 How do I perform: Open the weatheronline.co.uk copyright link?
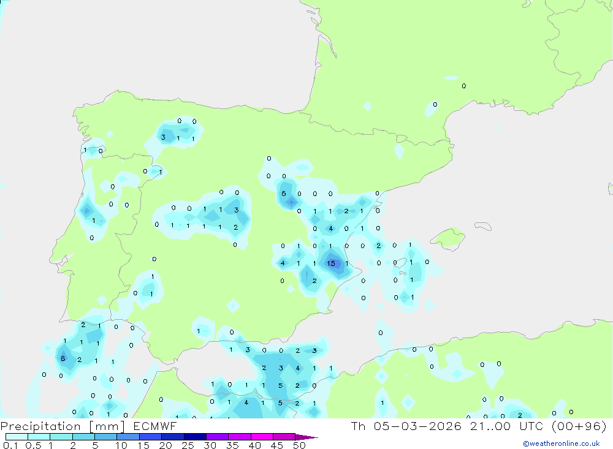point(561,443)
